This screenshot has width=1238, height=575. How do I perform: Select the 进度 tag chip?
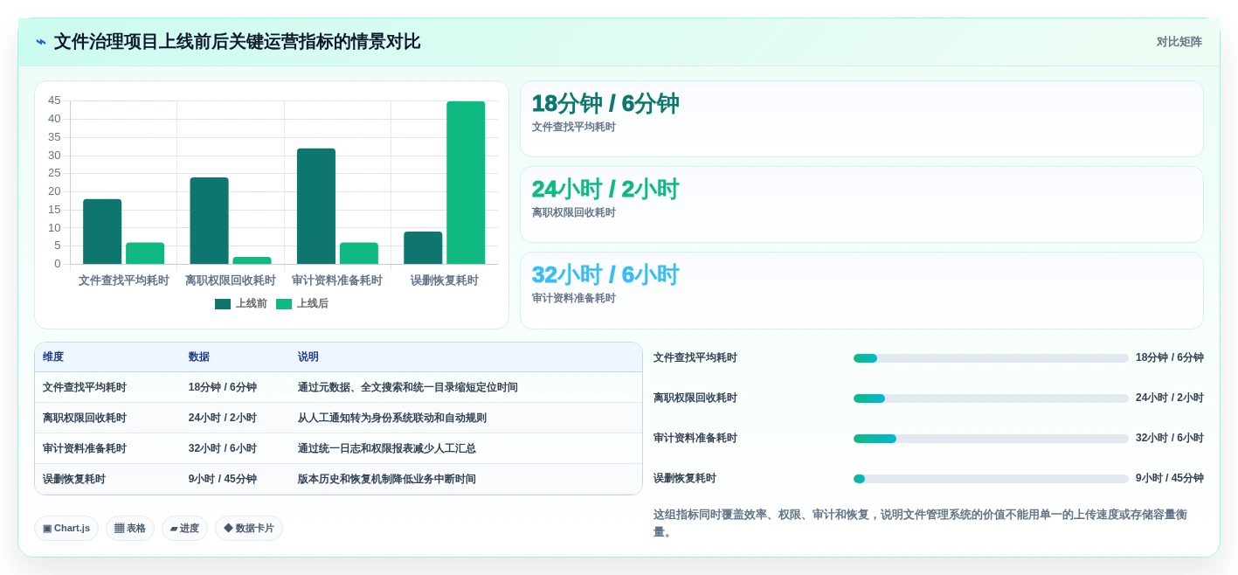tap(184, 528)
